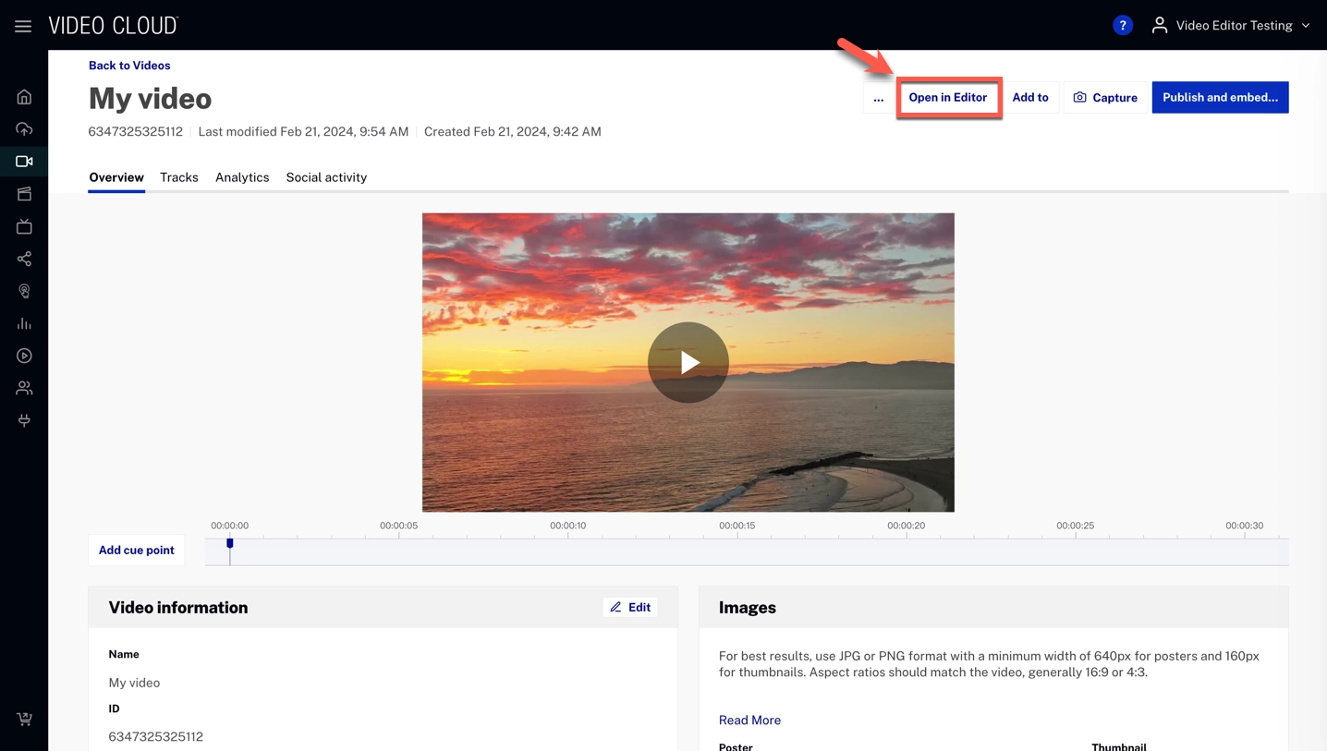Open the more options ellipsis menu
This screenshot has height=751, width=1327.
point(878,98)
